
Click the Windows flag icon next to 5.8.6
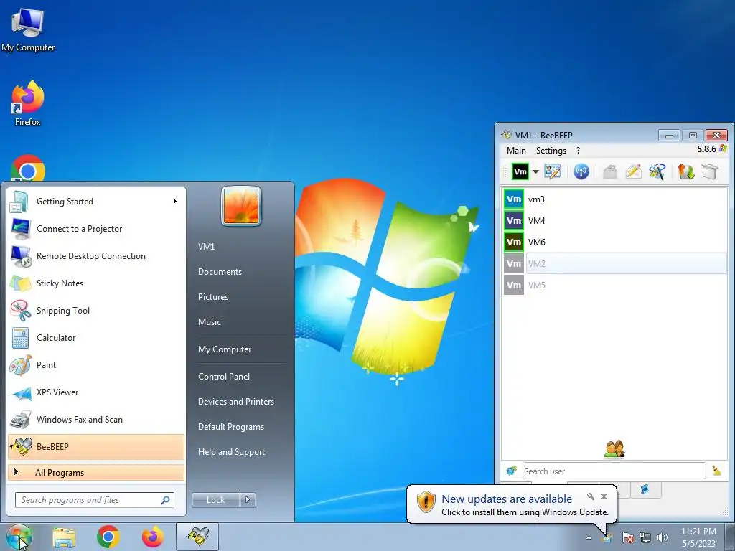click(x=723, y=149)
